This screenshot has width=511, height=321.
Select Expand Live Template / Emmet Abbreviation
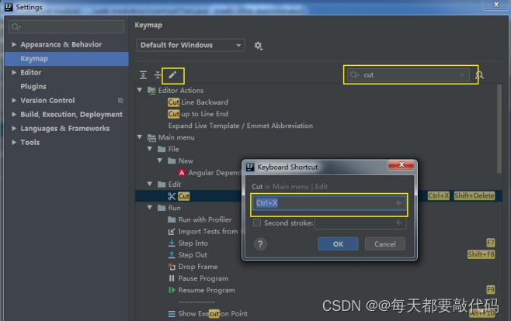tap(241, 126)
